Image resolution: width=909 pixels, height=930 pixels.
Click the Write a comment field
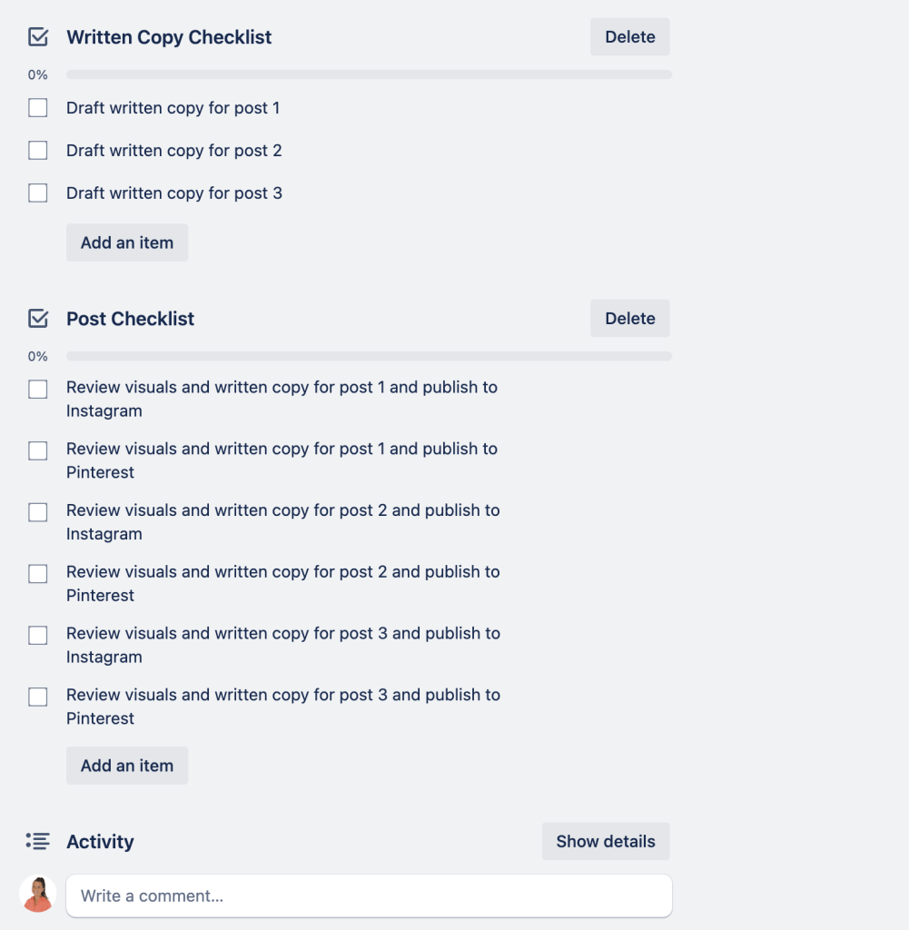369,895
